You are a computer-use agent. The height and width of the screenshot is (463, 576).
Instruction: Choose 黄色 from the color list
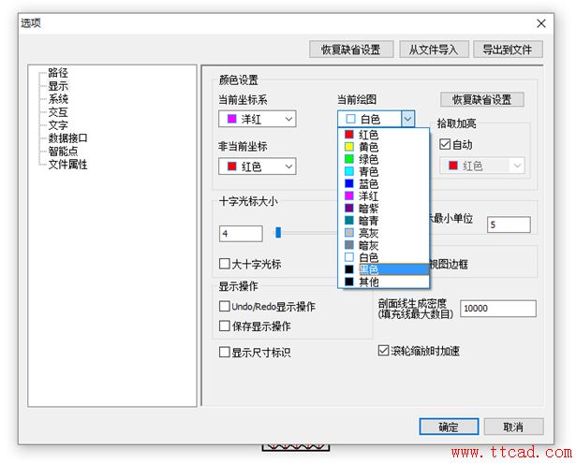click(383, 147)
